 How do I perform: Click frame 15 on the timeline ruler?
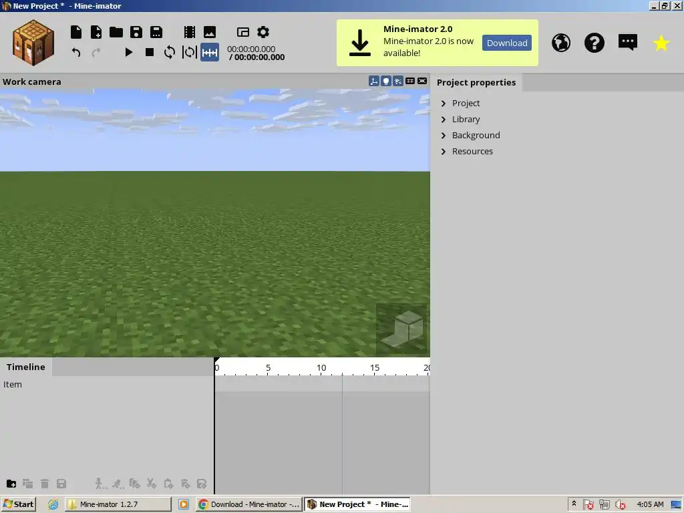[x=375, y=368]
